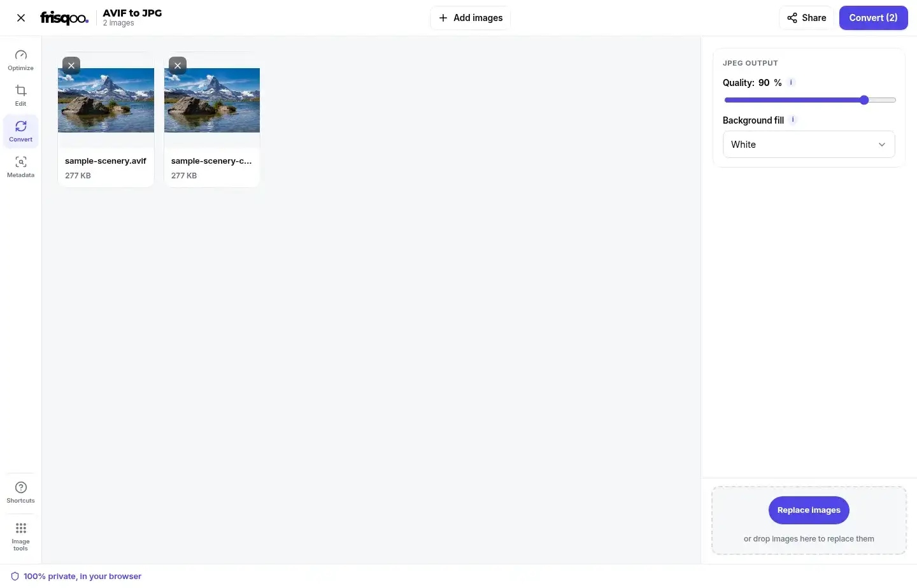Click the Background fill info icon
This screenshot has height=588, width=917.
[793, 120]
